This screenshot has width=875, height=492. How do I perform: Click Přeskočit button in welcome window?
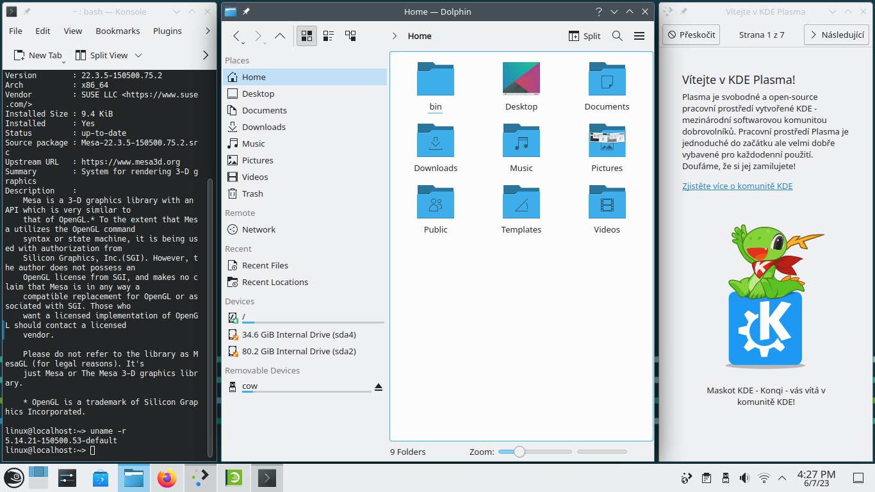[x=691, y=35]
